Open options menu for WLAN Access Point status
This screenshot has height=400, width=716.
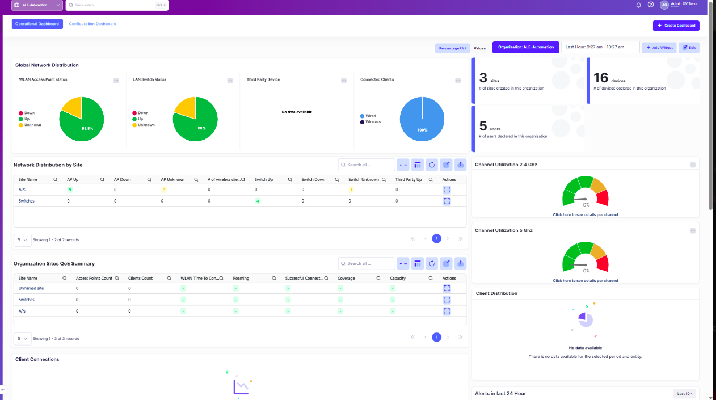tap(116, 81)
